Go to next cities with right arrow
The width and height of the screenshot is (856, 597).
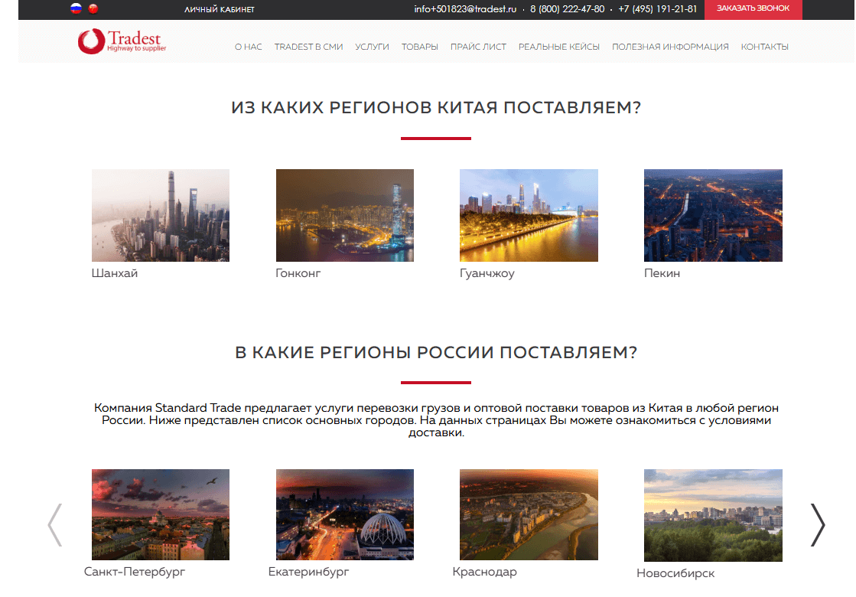817,524
